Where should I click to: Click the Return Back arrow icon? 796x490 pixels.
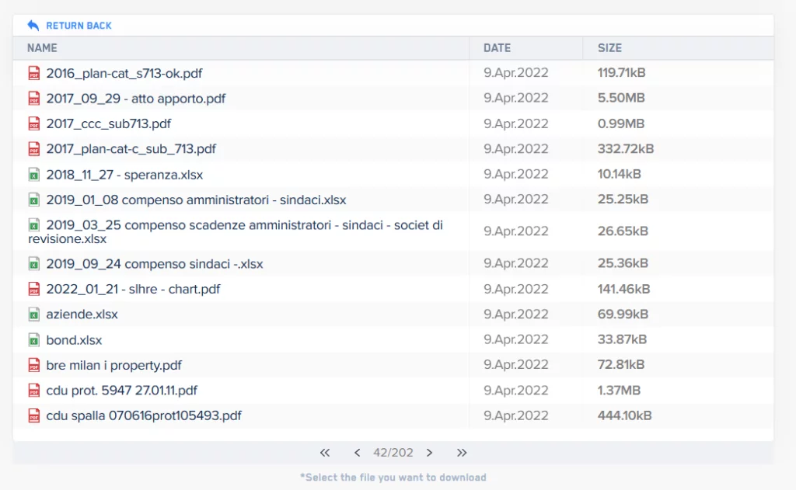33,26
